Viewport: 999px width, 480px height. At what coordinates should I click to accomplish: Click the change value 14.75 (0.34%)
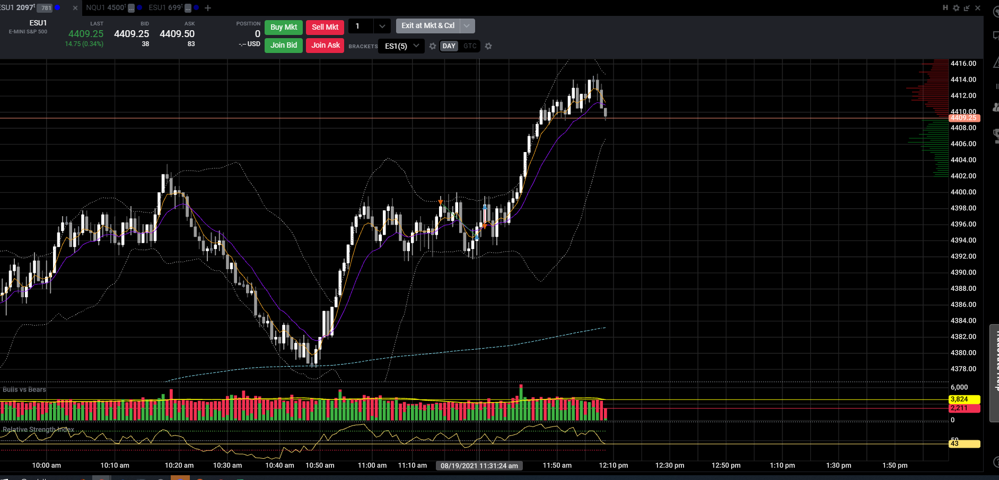click(84, 44)
